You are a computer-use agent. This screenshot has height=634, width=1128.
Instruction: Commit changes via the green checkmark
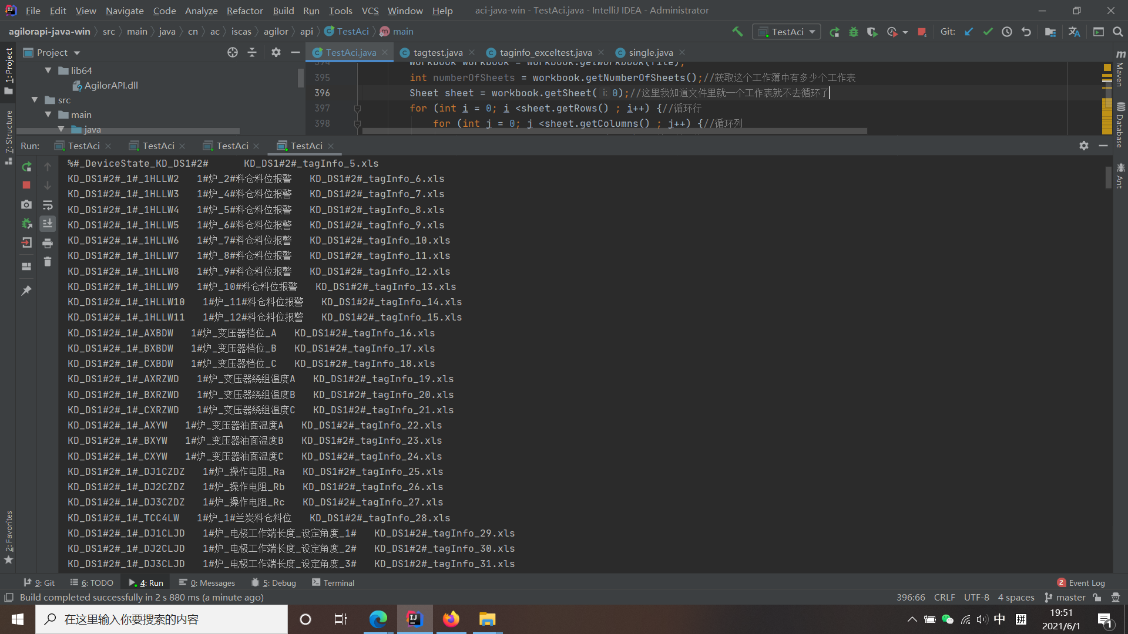click(988, 32)
